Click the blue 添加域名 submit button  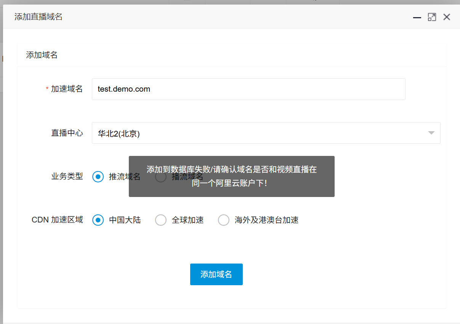pyautogui.click(x=216, y=274)
